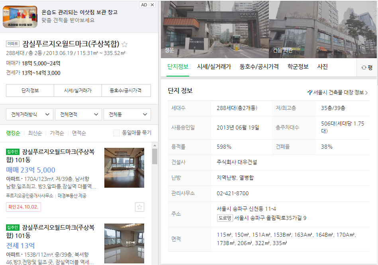The image size is (378, 265).
Task: Click the 집주인 badge on the 전세 listing
Action: click(x=12, y=228)
